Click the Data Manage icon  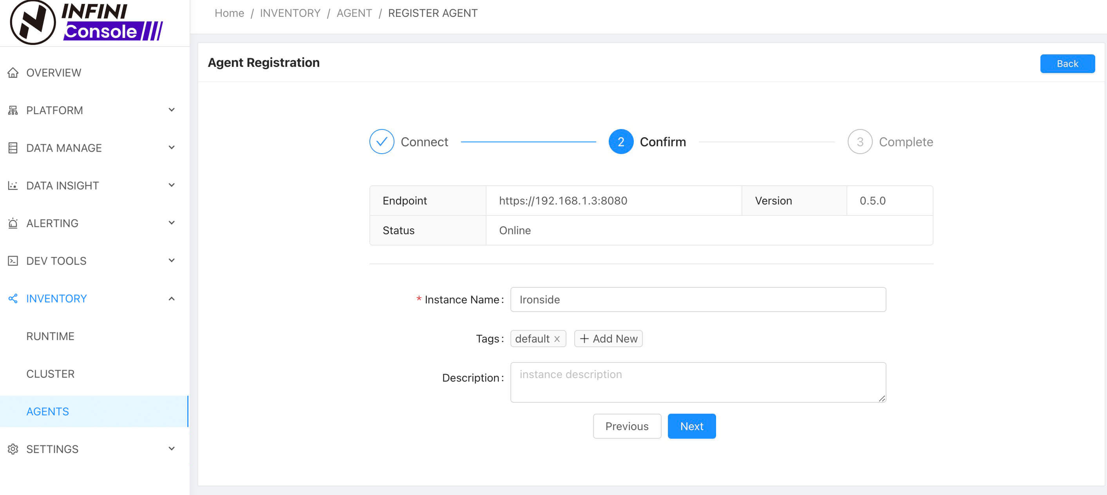point(13,148)
